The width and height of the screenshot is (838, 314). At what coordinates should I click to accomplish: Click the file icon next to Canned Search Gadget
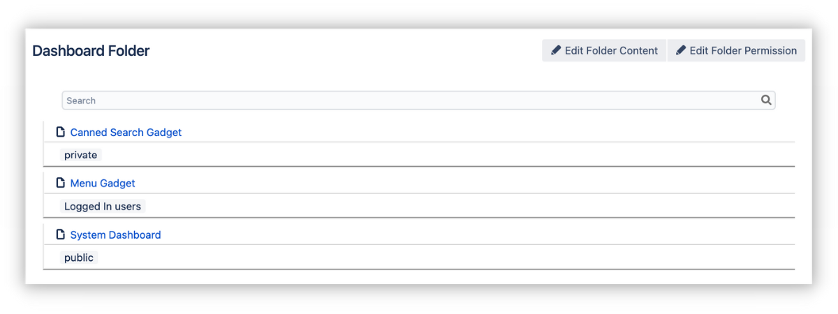(x=61, y=132)
